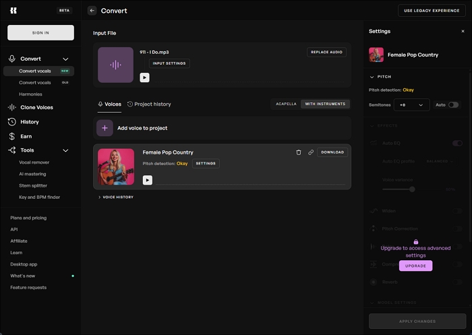Click the back arrow next to Convert
Screen dimensions: 472x335
click(x=92, y=11)
